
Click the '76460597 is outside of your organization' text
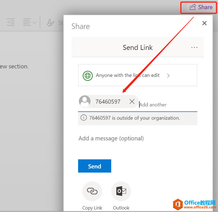(x=134, y=118)
